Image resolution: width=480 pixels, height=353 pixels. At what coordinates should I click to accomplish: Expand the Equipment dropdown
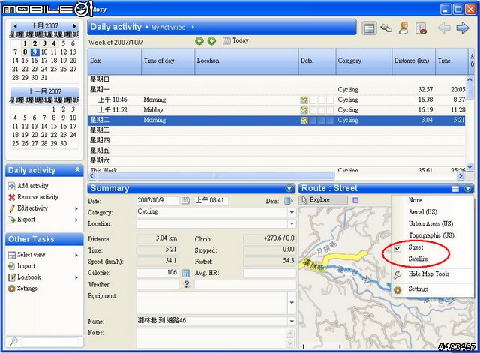pos(292,303)
